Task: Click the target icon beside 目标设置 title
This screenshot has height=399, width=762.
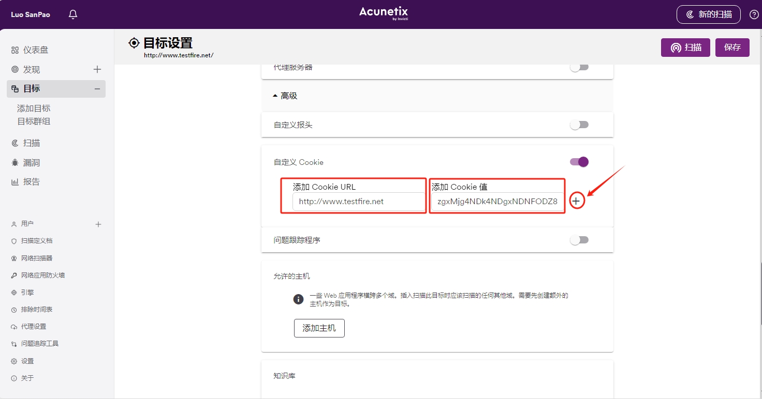Action: 134,43
